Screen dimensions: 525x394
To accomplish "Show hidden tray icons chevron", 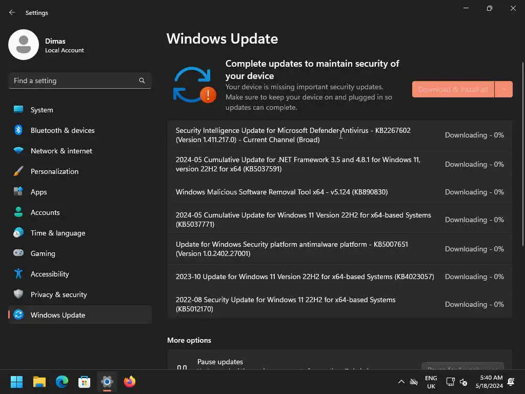I will (x=401, y=382).
